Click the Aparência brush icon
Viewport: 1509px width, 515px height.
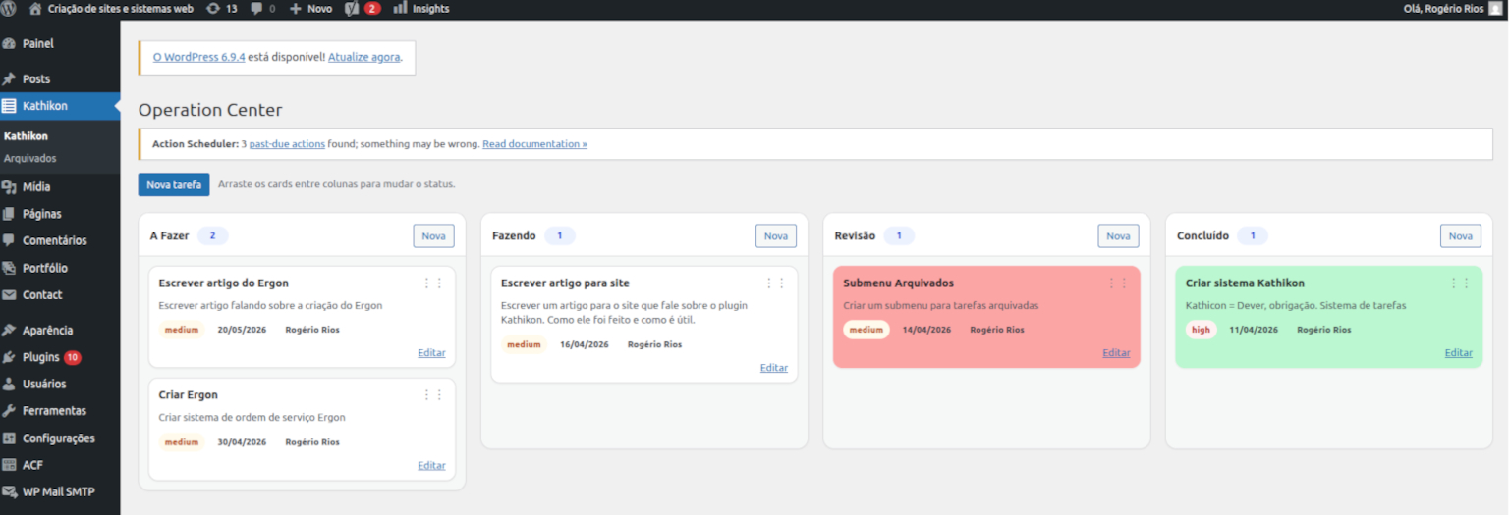point(9,331)
